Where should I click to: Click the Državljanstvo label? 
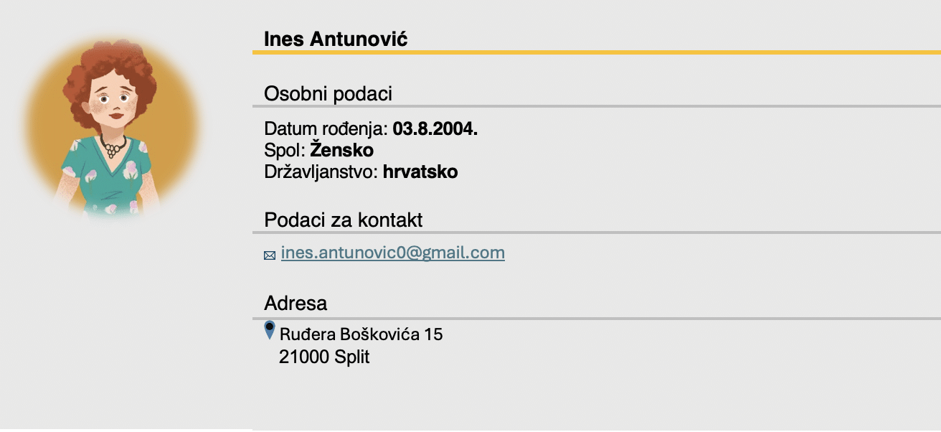(x=321, y=172)
